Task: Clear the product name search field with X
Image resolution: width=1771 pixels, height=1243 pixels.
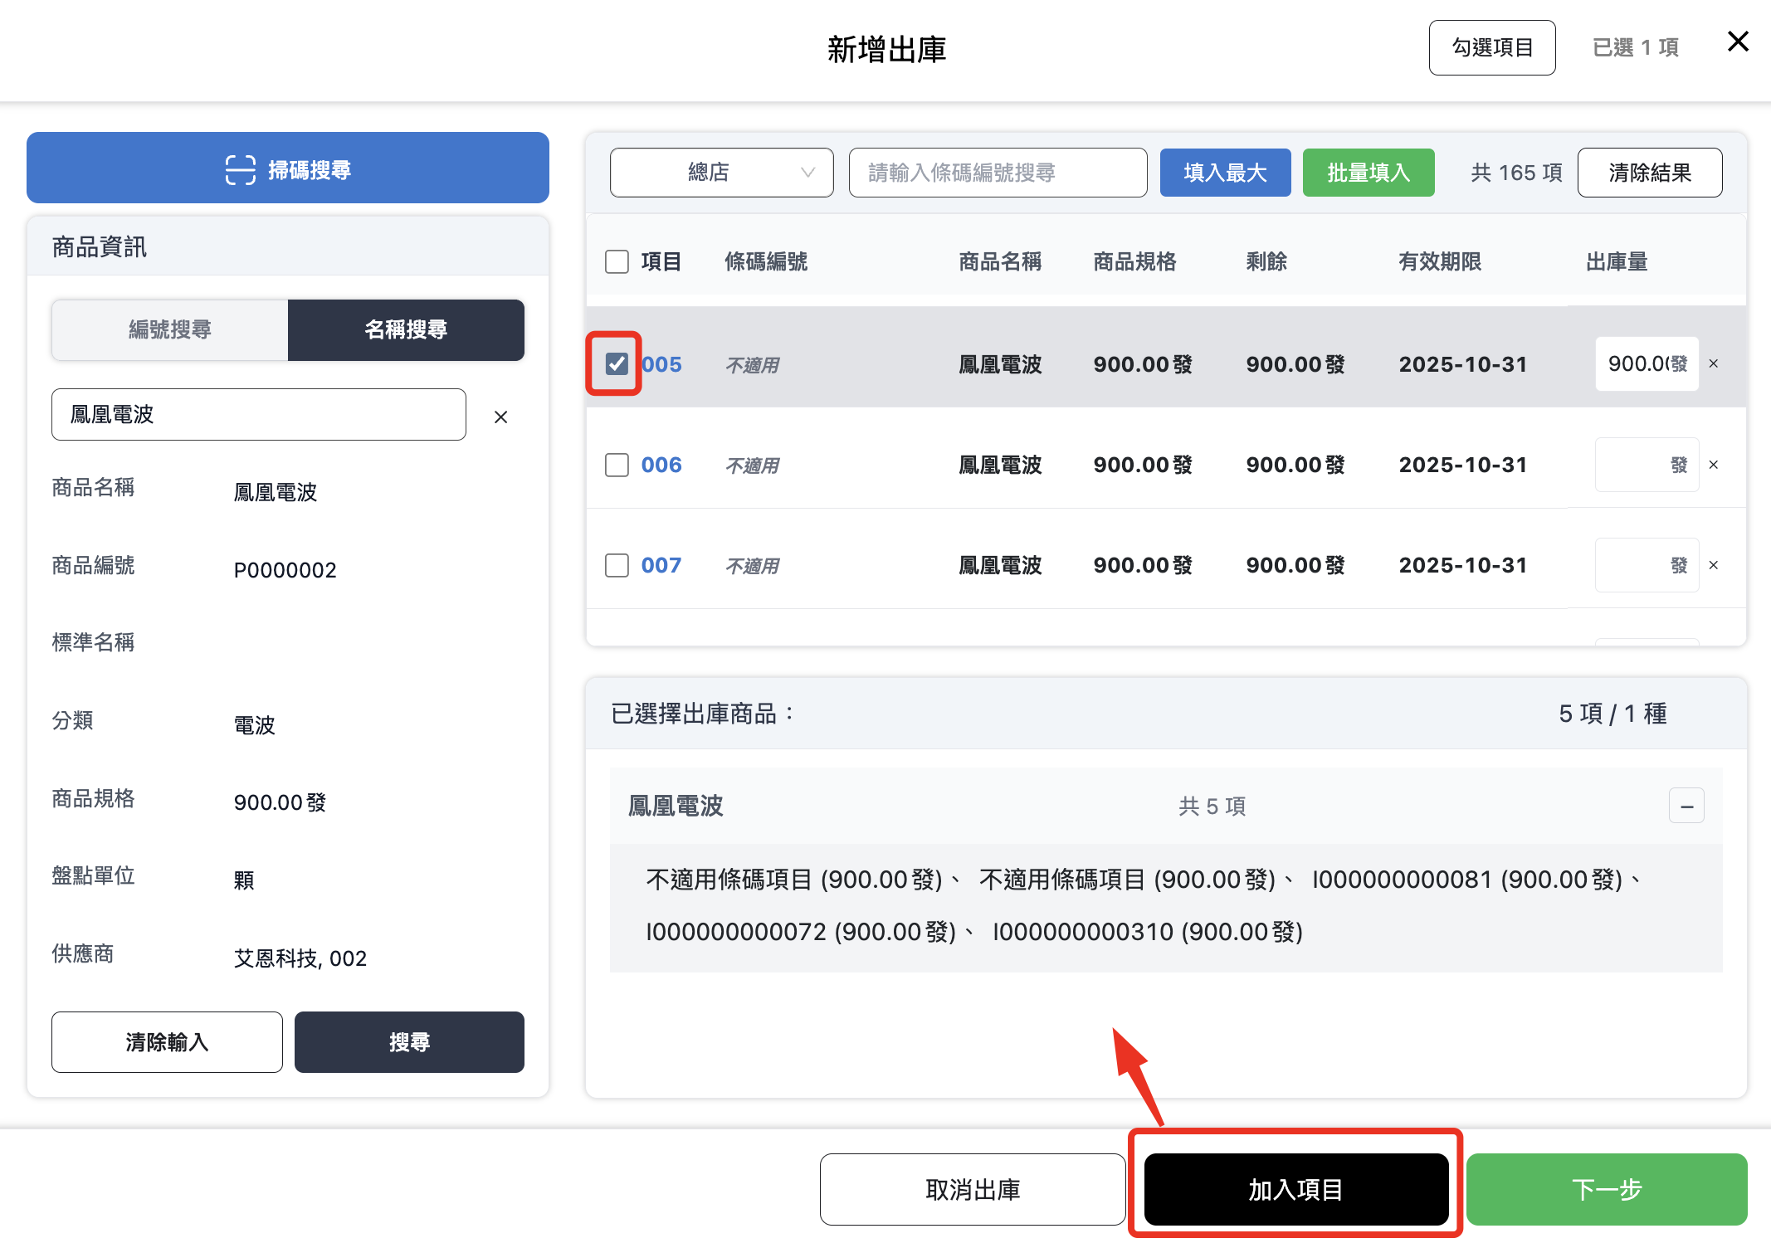Action: point(500,417)
